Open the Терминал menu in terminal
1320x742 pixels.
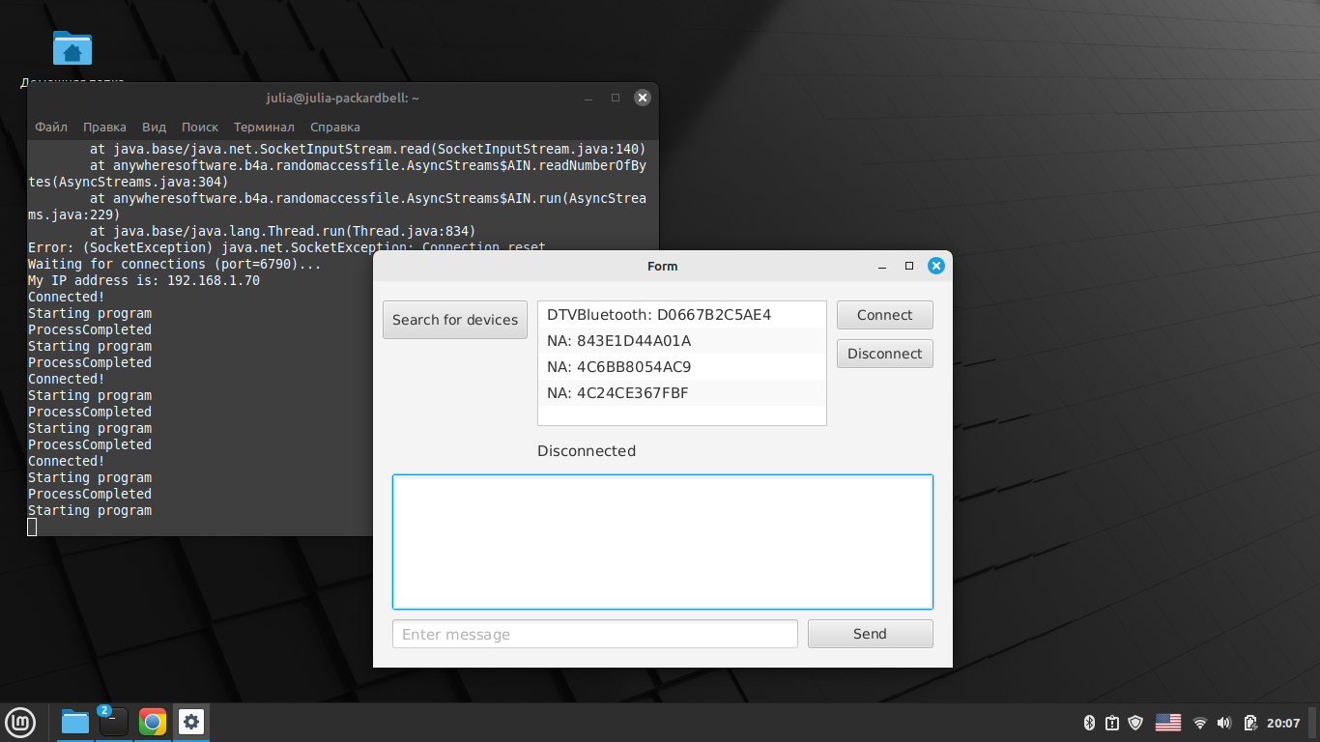click(264, 127)
